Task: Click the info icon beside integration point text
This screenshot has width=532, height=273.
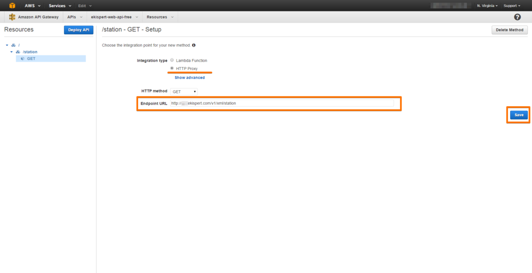Action: tap(194, 45)
